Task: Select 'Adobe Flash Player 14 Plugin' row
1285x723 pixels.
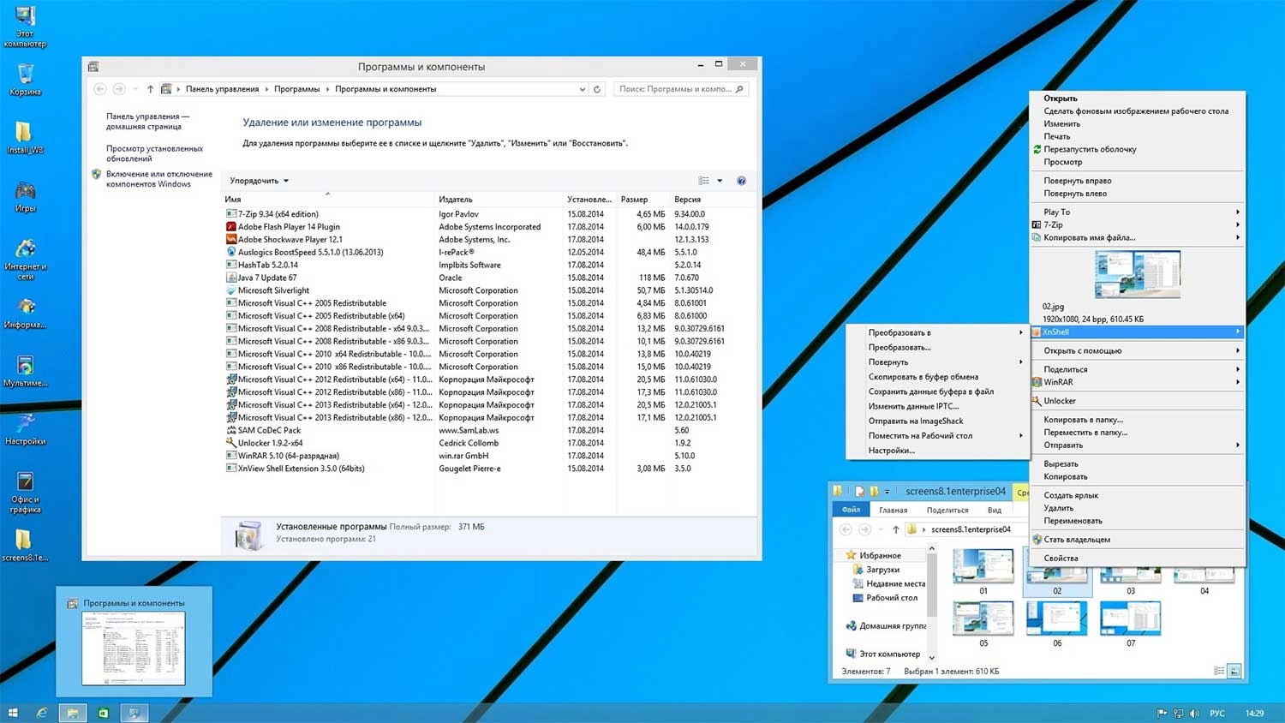Action: pos(488,227)
